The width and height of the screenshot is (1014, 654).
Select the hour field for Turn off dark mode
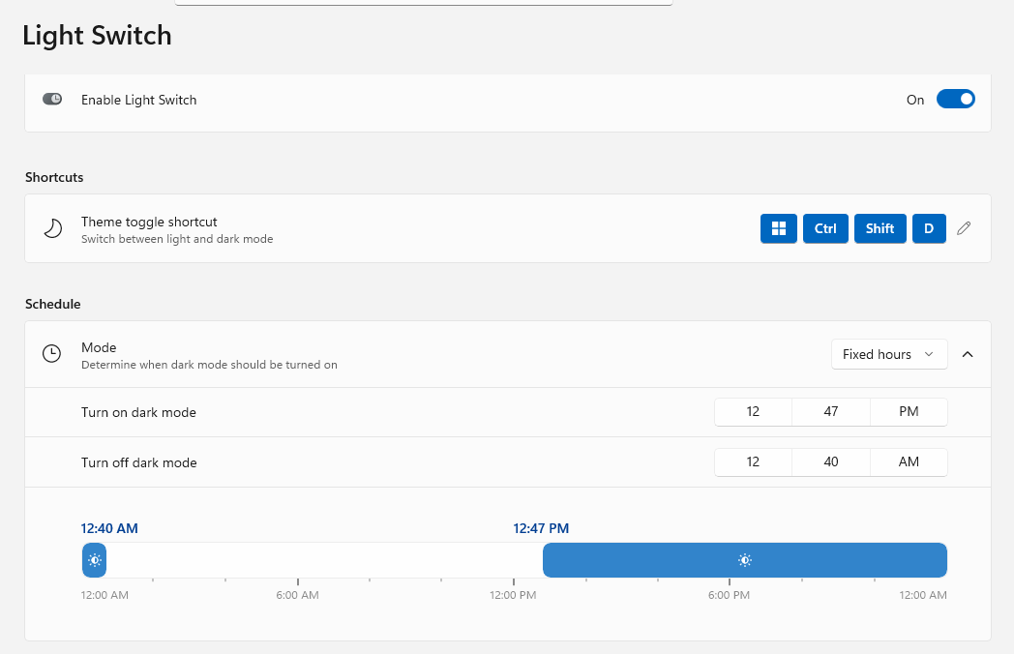pos(753,462)
